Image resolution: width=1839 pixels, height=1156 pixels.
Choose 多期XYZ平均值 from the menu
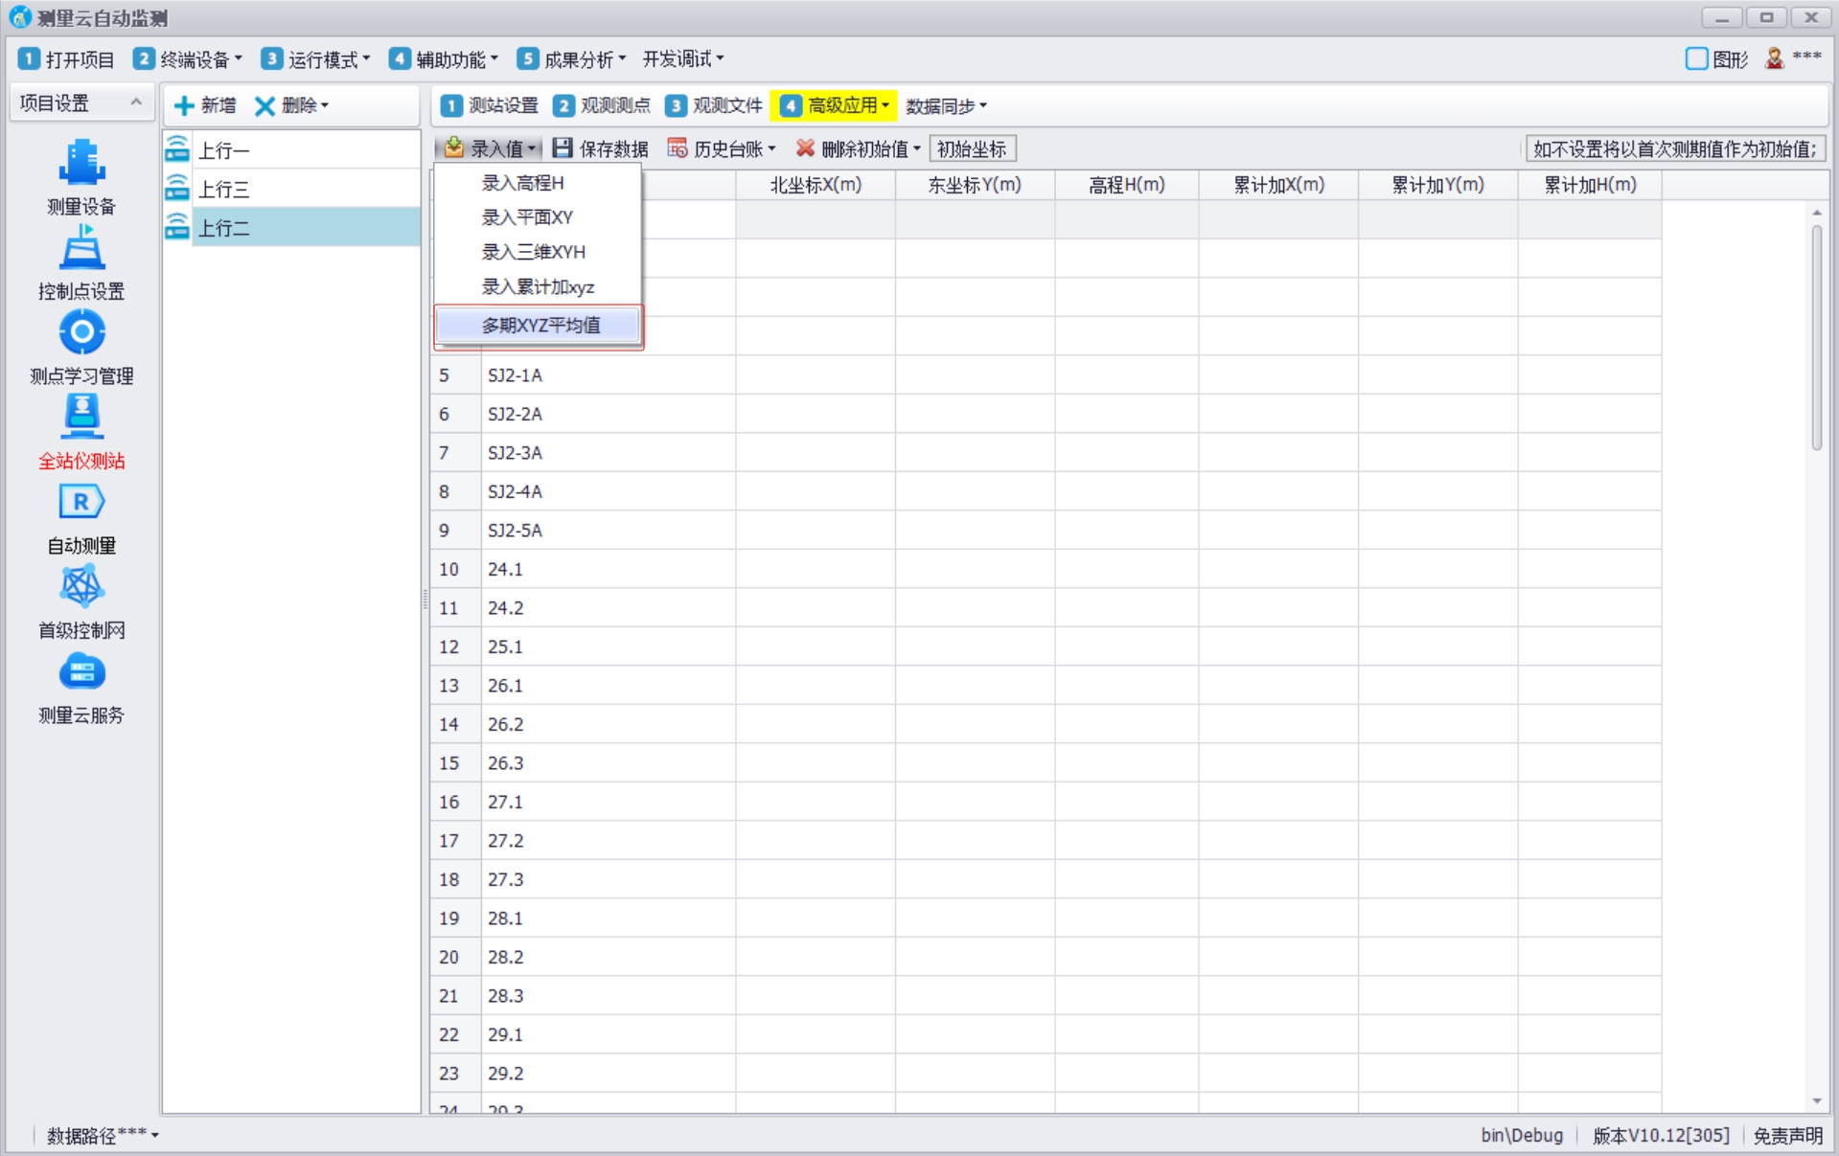point(540,326)
